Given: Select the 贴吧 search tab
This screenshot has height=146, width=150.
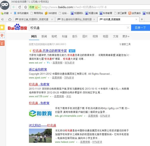Looking at the screenshot, I should point(54,36).
